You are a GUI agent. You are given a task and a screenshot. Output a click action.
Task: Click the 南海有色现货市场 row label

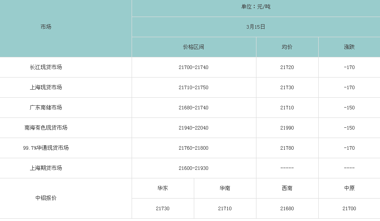click(x=46, y=128)
